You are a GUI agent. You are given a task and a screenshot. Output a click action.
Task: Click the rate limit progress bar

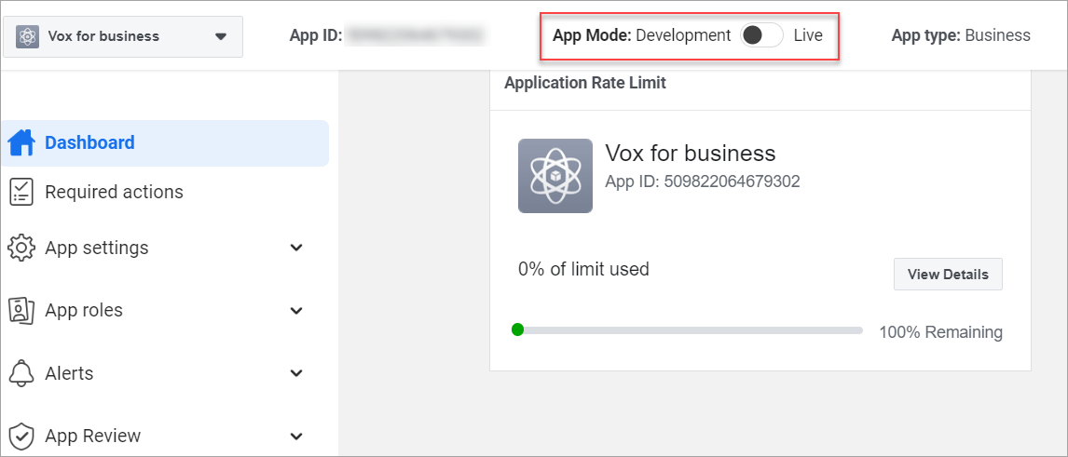pyautogui.click(x=687, y=330)
